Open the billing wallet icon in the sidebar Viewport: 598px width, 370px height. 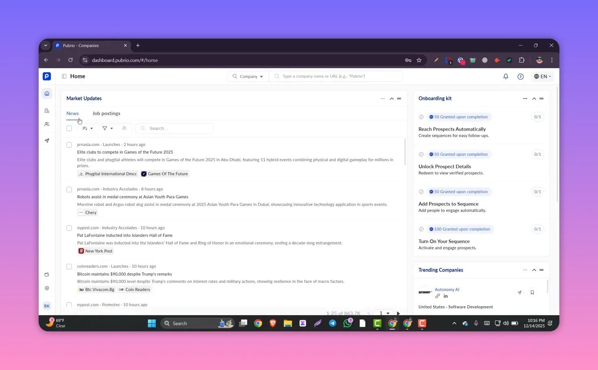[47, 274]
